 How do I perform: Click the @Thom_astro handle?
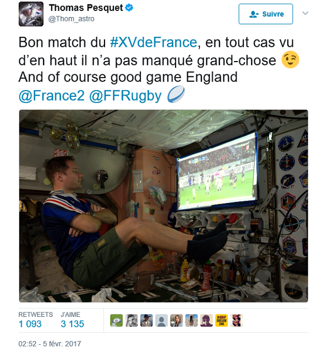tap(71, 19)
